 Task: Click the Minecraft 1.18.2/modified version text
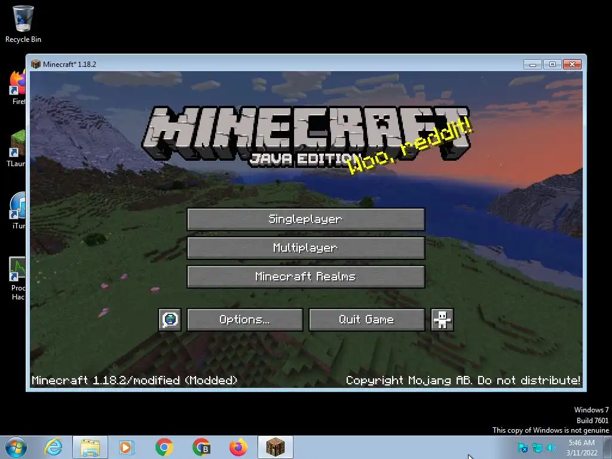(134, 380)
